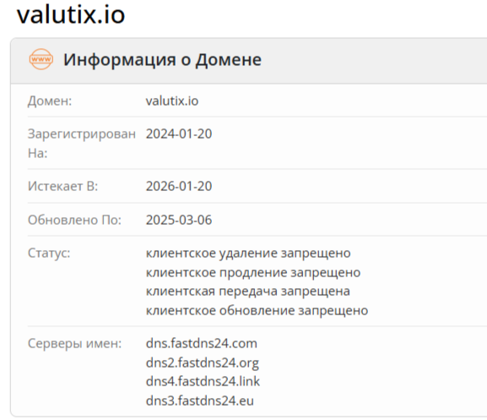Click the orange www globe icon

[x=41, y=59]
